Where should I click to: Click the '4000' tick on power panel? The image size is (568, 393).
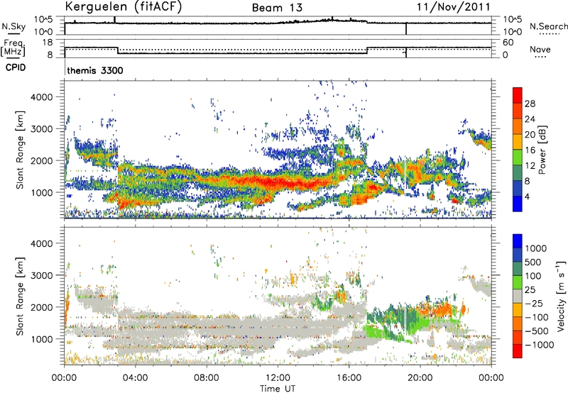42,97
